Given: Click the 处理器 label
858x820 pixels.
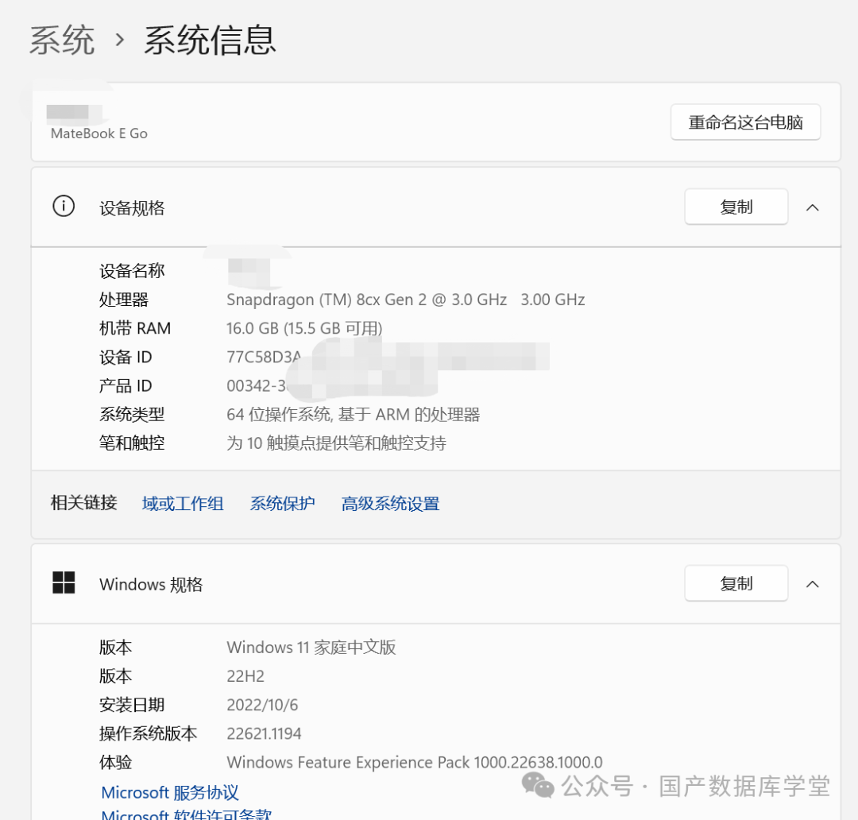Looking at the screenshot, I should click(x=124, y=300).
